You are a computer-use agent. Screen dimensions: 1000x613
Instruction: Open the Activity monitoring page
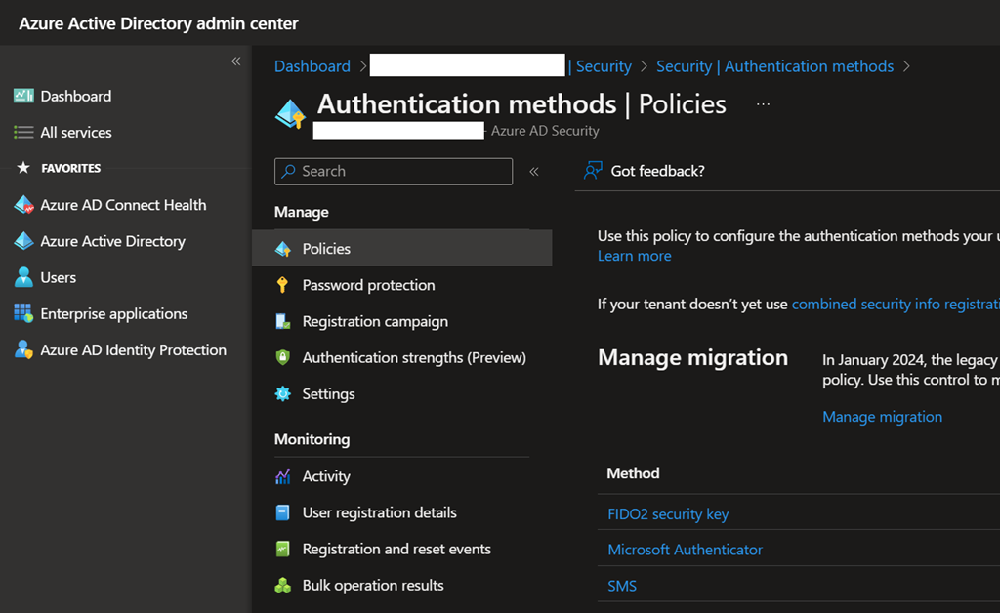[x=326, y=476]
